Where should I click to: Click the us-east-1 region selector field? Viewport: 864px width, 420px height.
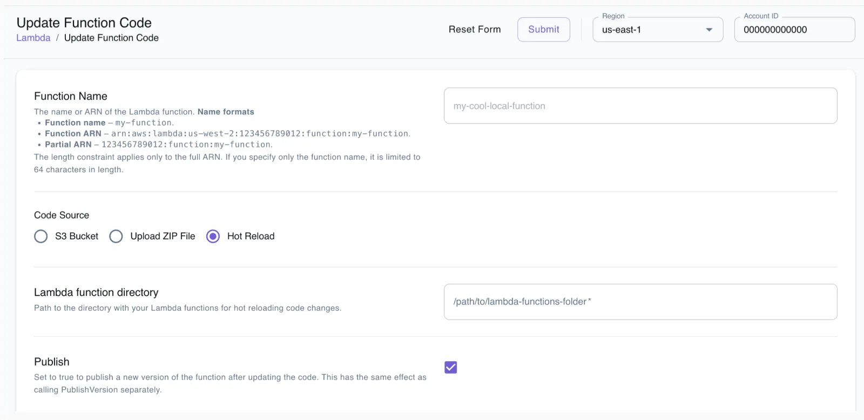[648, 30]
